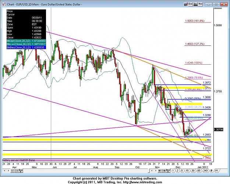Image resolution: width=230 pixels, height=184 pixels.
Task: Maximize the chart window
Action: pyautogui.click(x=216, y=4)
